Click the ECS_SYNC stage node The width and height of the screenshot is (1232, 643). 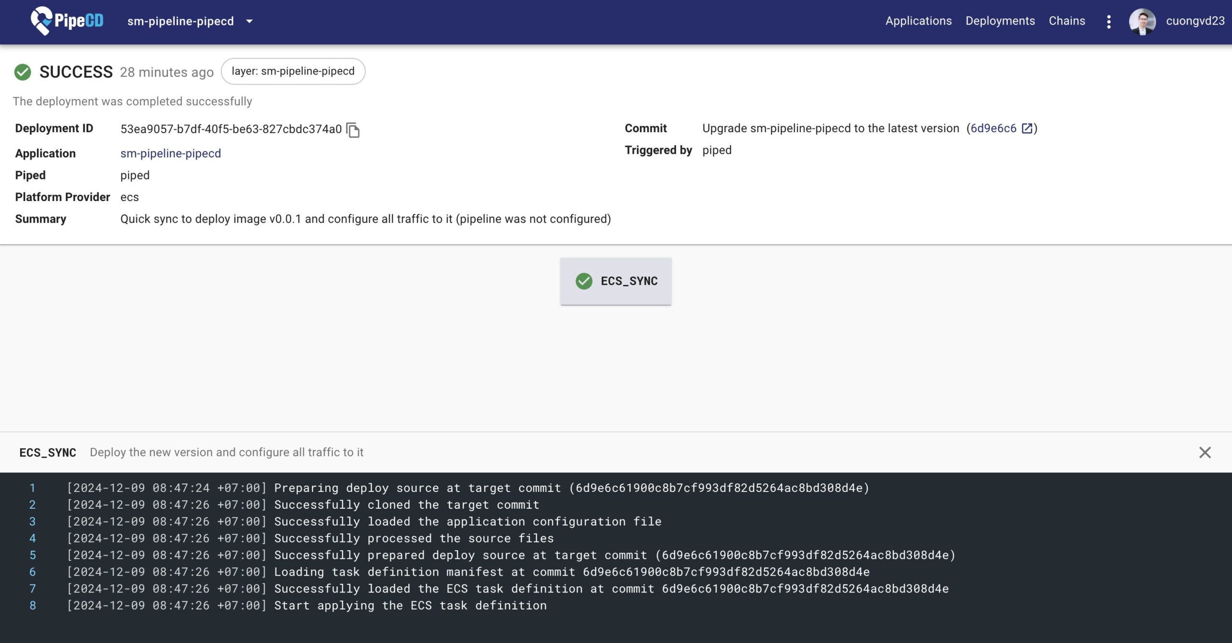(x=615, y=281)
